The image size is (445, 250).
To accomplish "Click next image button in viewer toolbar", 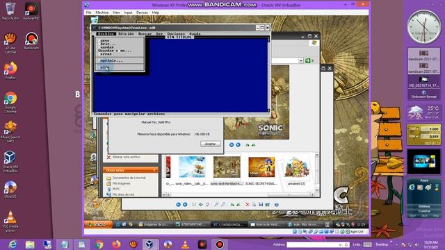I will 185,204.
